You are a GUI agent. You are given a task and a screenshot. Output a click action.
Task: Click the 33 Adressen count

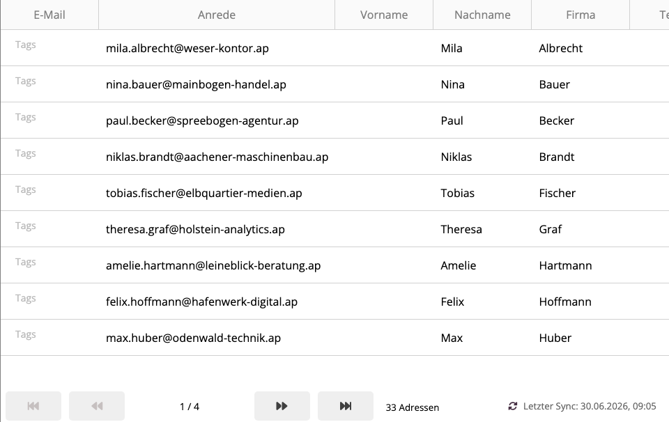[412, 407]
